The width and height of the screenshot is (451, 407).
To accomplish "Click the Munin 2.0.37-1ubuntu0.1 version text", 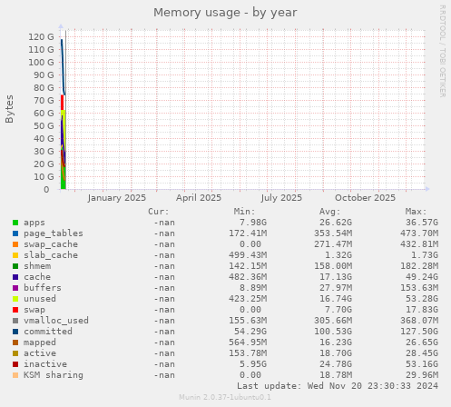I will click(225, 397).
